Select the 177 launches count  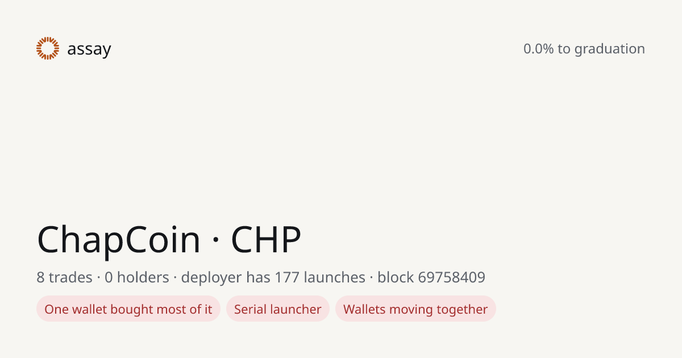(x=320, y=277)
